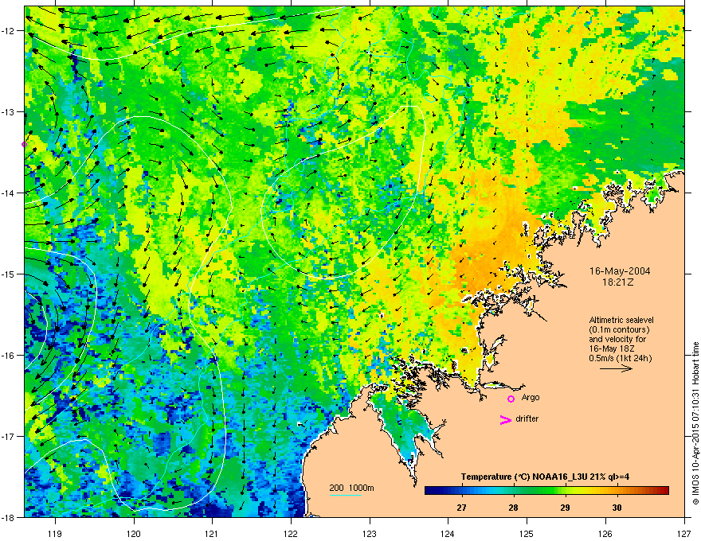Click the 0.5m/s velocity scale arrow
The width and height of the screenshot is (701, 541).
pos(616,368)
